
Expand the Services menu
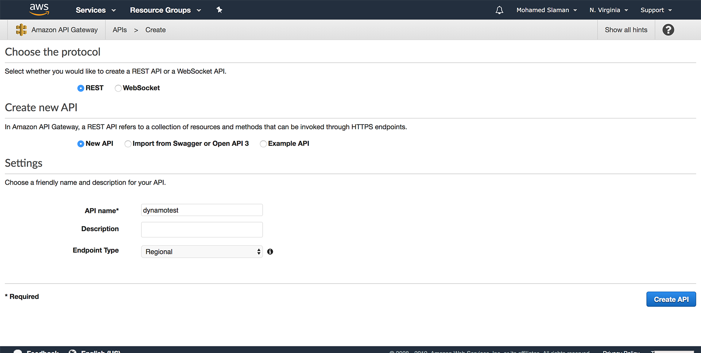pyautogui.click(x=96, y=10)
